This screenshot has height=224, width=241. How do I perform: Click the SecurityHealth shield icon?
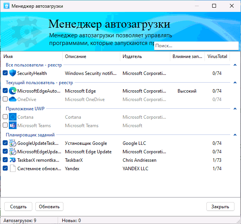(13, 73)
